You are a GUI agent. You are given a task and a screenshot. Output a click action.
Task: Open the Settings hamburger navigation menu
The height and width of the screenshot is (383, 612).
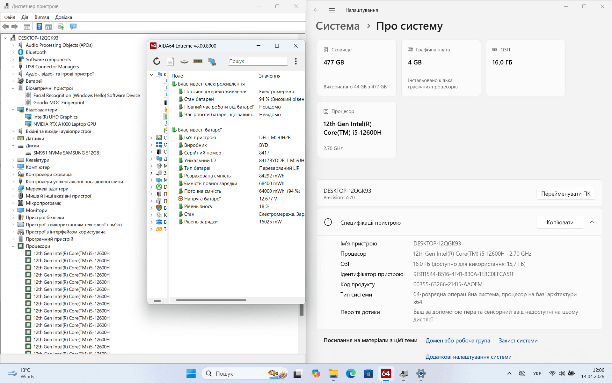coord(331,10)
